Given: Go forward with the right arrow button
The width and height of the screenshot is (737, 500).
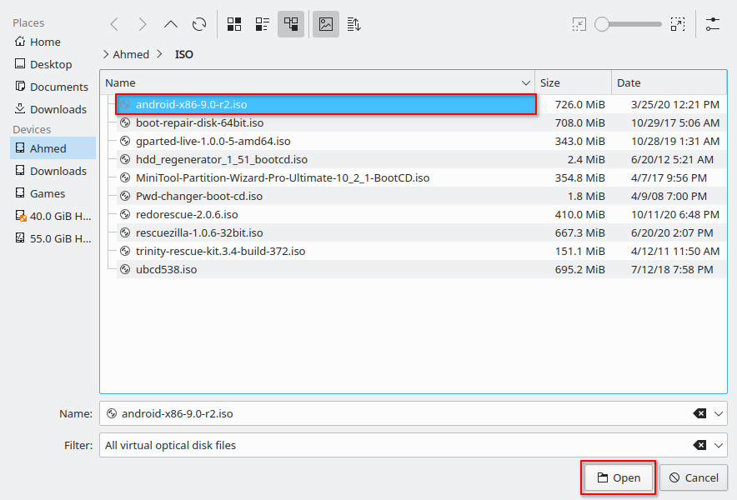Looking at the screenshot, I should pos(143,24).
